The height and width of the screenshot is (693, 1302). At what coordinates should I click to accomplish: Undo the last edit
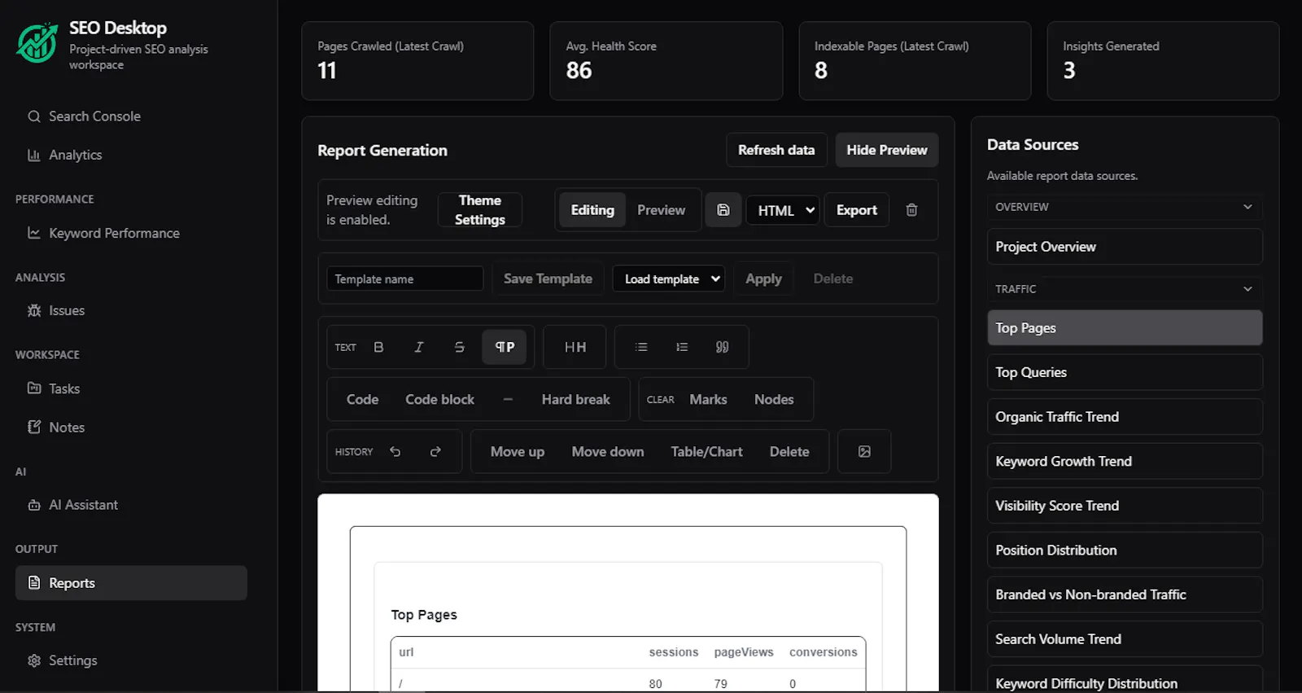[395, 451]
